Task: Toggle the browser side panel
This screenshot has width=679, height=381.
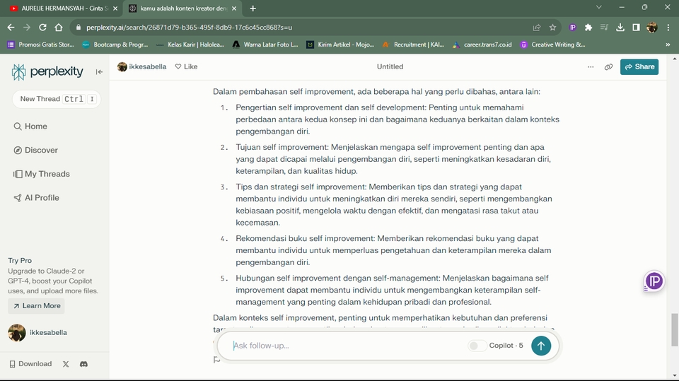Action: pyautogui.click(x=636, y=28)
